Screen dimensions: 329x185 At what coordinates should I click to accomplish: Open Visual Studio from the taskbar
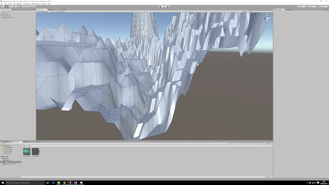(76, 183)
